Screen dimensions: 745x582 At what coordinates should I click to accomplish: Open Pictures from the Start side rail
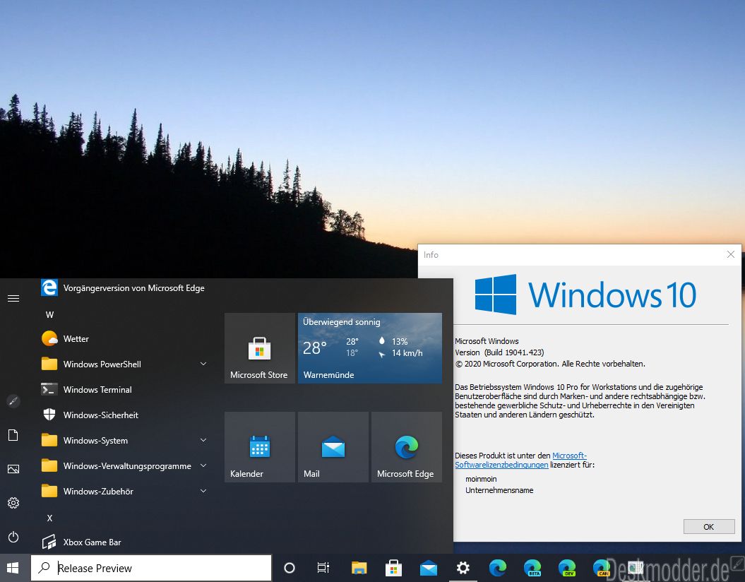[13, 469]
